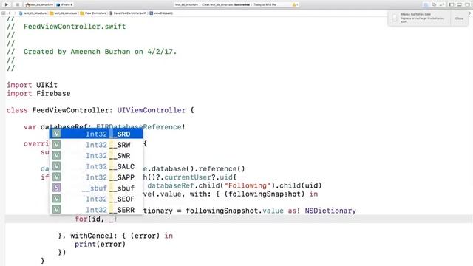Close the Mouse Batteries Low notification

click(x=459, y=18)
